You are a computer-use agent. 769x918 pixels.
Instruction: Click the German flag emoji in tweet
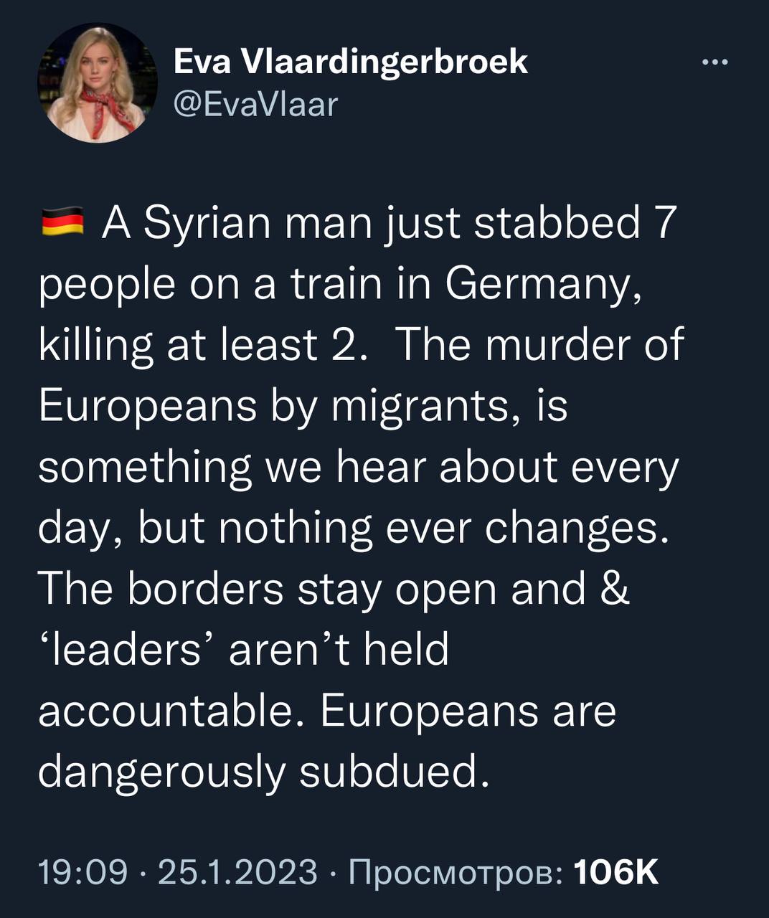point(62,223)
